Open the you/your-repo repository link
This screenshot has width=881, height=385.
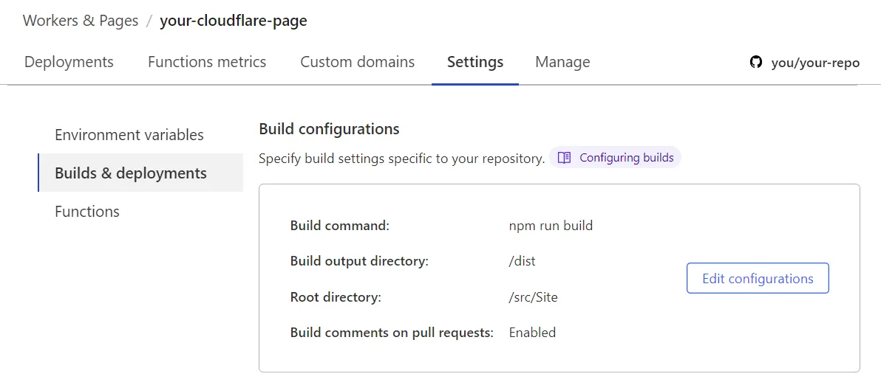(815, 63)
